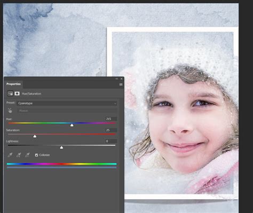253x213 pixels.
Task: Select the Subtract from Sample eyedropper
Action: click(27, 155)
